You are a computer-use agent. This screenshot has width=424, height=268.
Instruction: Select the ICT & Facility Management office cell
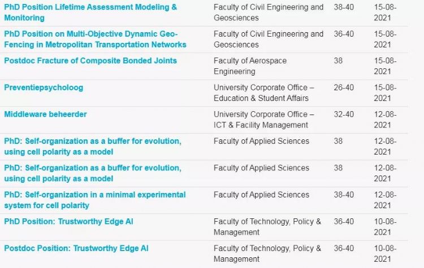[263, 120]
